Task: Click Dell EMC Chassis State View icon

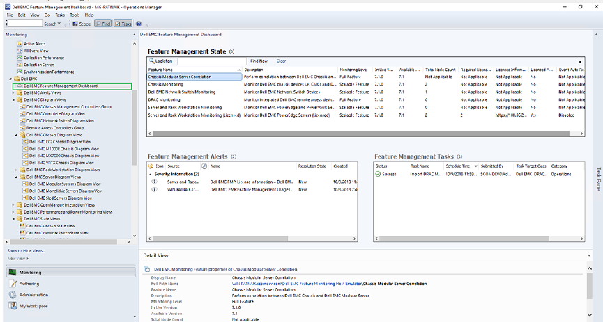Action: tap(22, 226)
